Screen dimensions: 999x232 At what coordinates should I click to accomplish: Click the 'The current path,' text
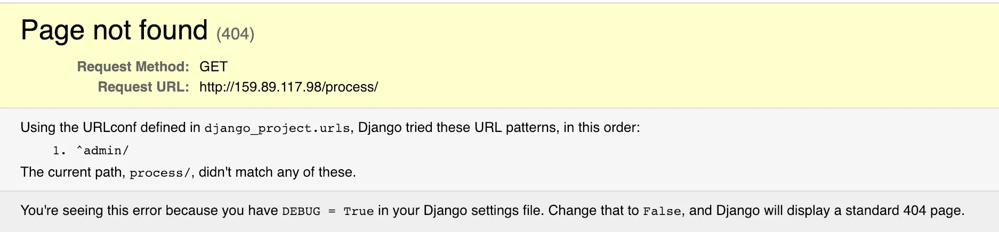(x=73, y=172)
